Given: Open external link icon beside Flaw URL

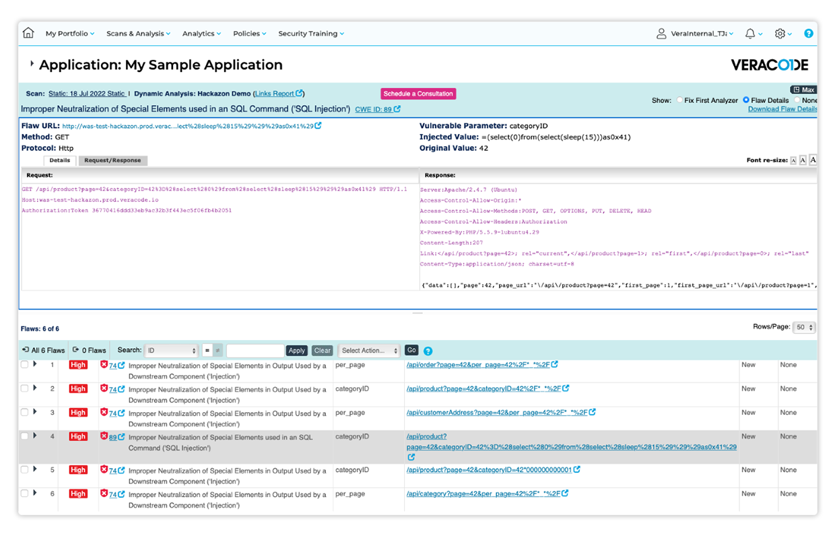Looking at the screenshot, I should point(318,126).
